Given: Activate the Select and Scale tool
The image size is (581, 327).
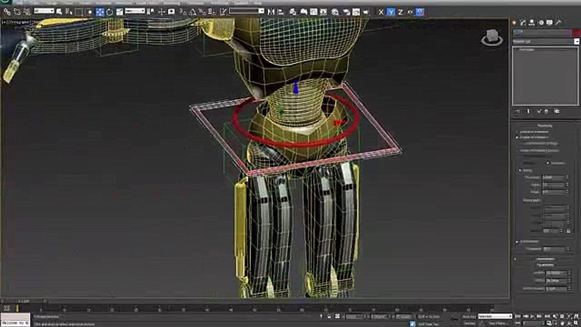Looking at the screenshot, I should click(119, 12).
